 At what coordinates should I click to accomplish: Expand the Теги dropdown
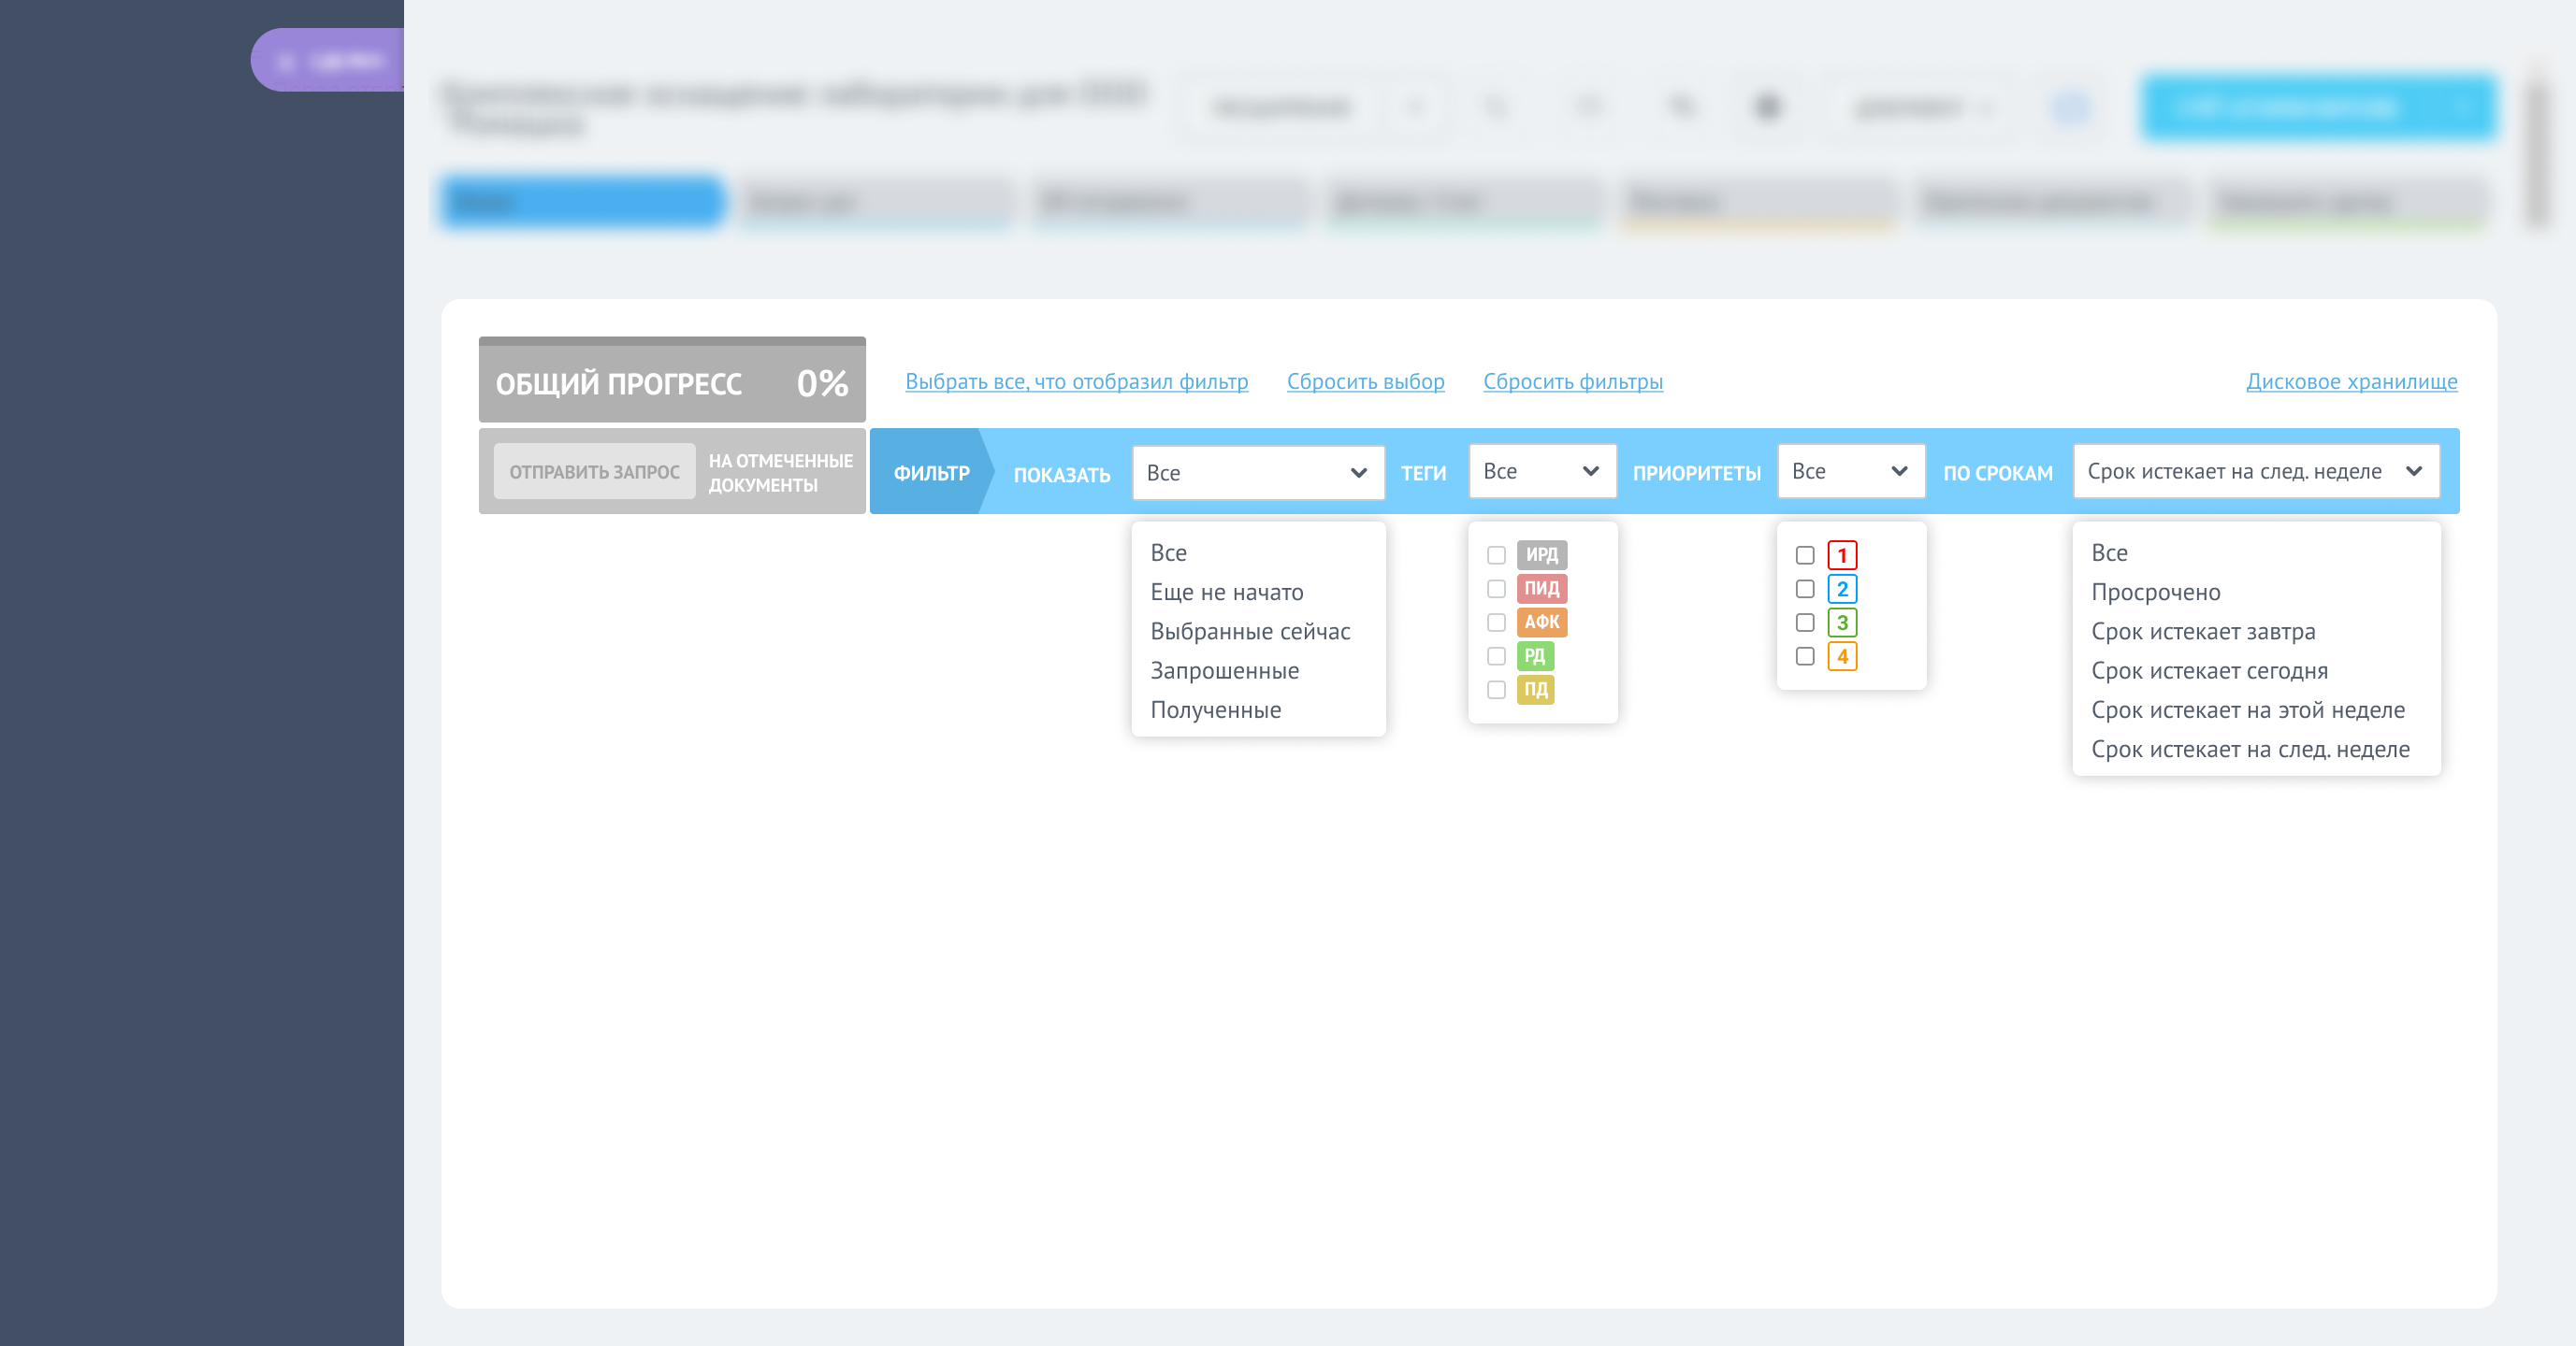pos(1541,471)
